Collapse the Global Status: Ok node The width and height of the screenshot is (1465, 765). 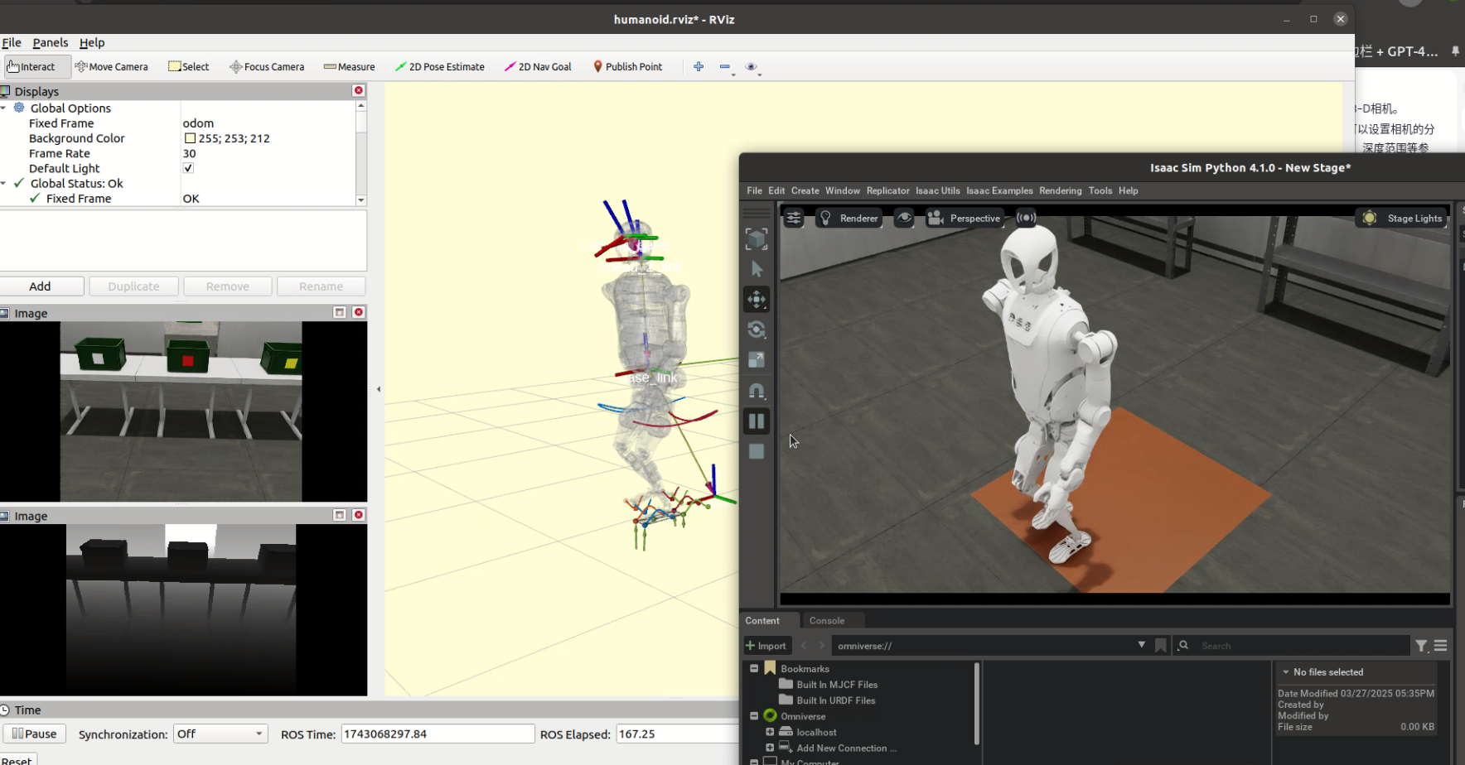[x=4, y=183]
